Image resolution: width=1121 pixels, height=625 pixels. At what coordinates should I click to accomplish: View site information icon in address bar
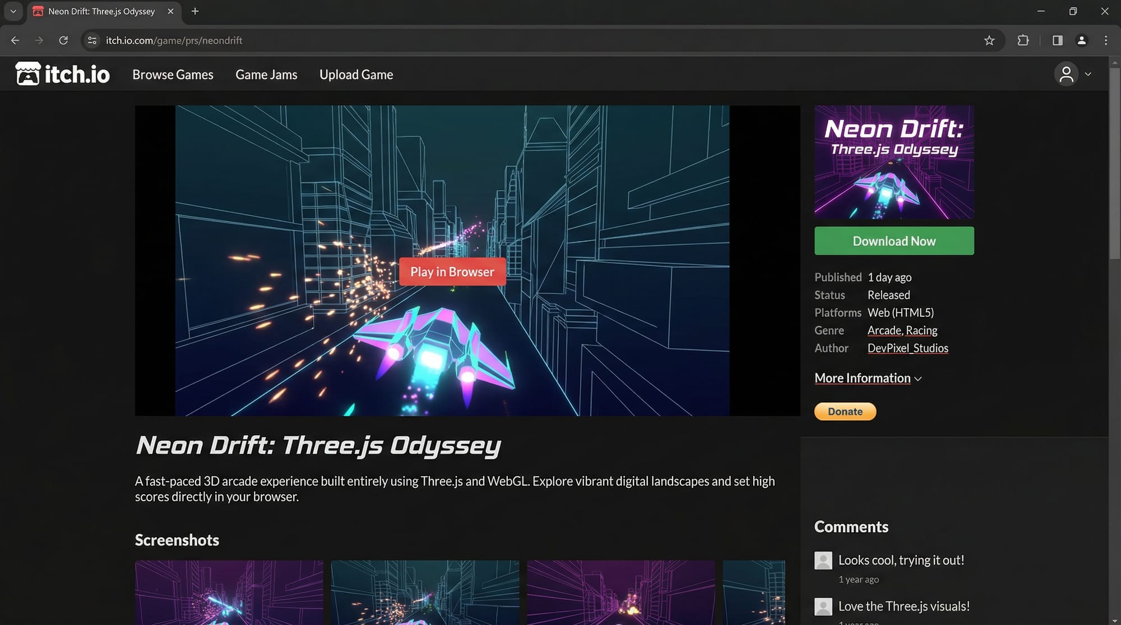[92, 40]
